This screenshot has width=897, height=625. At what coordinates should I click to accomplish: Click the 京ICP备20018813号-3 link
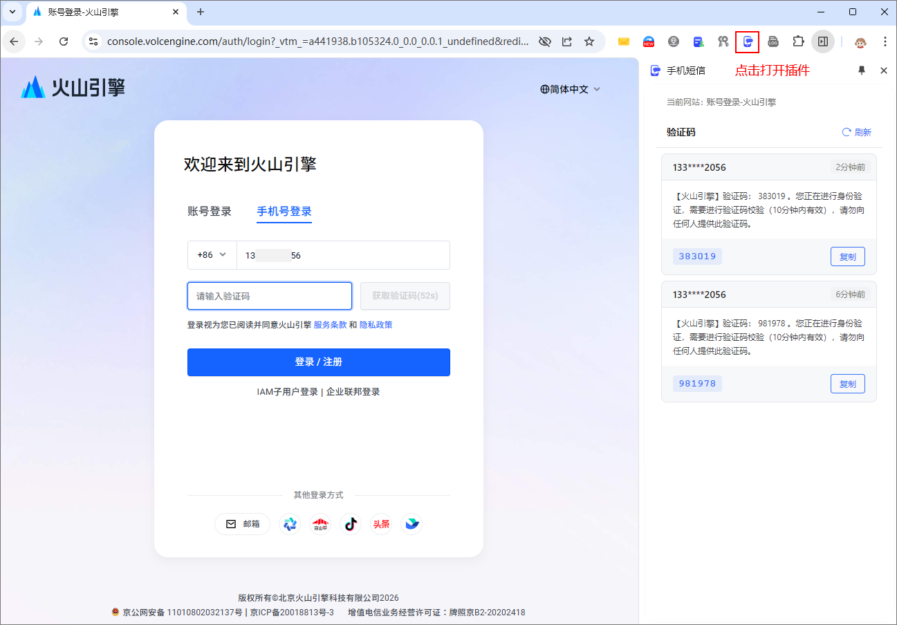click(x=292, y=613)
